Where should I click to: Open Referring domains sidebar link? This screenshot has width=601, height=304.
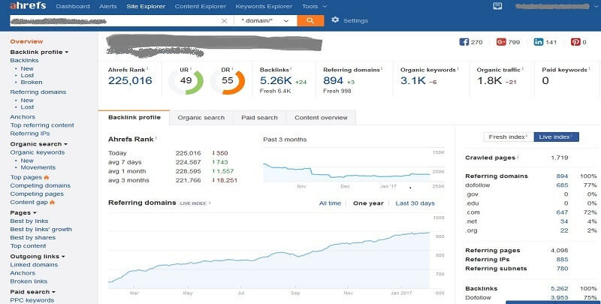[38, 92]
